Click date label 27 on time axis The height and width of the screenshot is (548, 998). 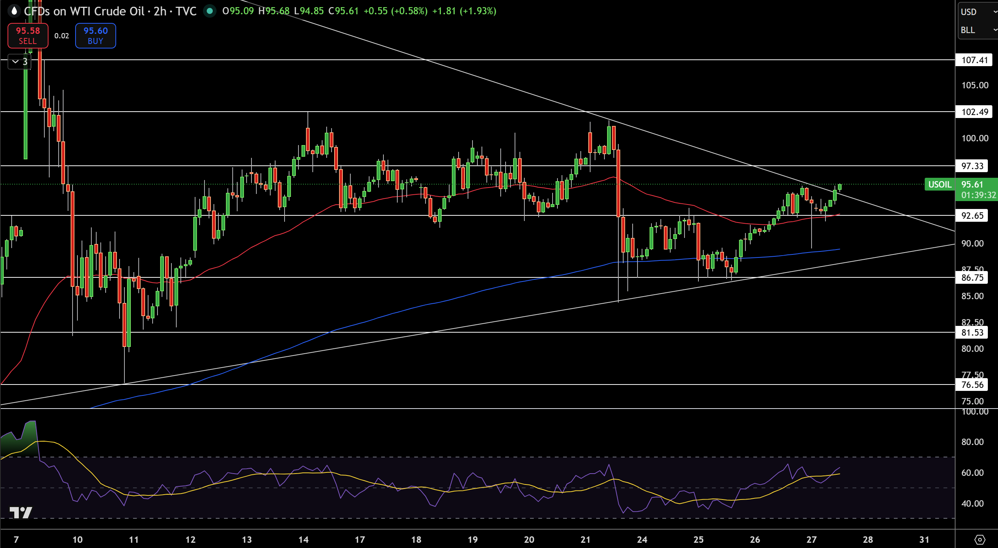click(x=811, y=539)
